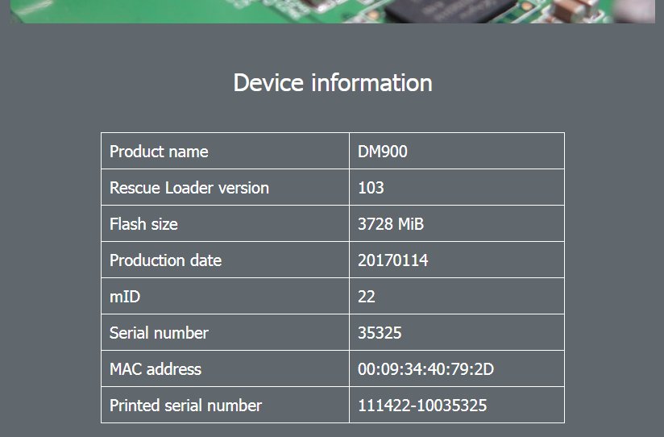The image size is (664, 437).
Task: Select the Serial number label cell
Action: point(159,333)
